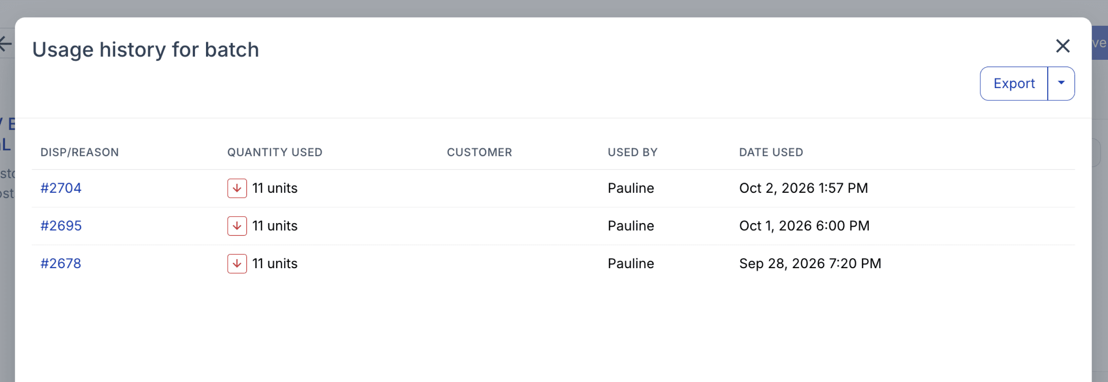The width and height of the screenshot is (1108, 382).
Task: Click the date 'Oct 2, 2026 1:57 PM'
Action: click(804, 188)
